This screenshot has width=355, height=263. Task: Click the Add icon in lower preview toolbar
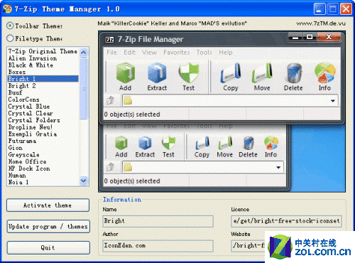point(121,143)
